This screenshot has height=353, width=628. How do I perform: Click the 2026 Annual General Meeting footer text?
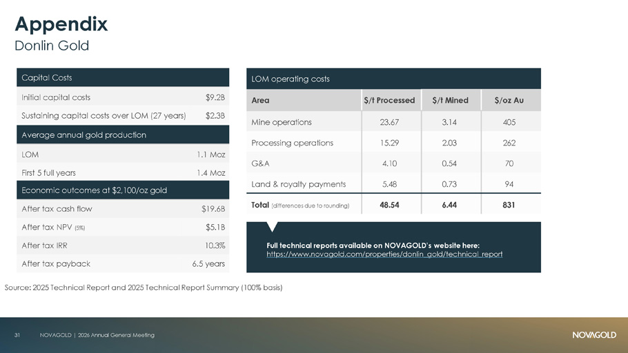116,335
